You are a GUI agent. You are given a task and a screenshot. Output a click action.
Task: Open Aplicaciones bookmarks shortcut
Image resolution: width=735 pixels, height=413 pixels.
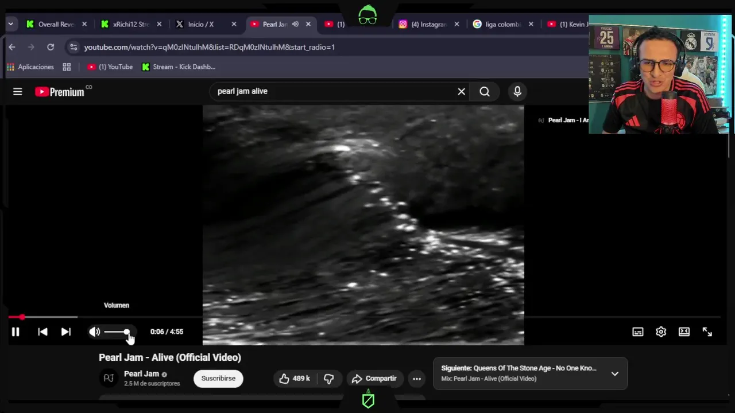coord(30,67)
